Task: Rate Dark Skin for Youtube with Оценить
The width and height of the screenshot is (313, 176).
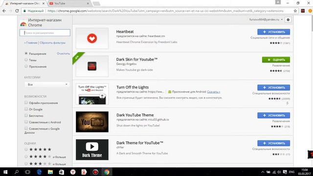Action: pos(276,60)
